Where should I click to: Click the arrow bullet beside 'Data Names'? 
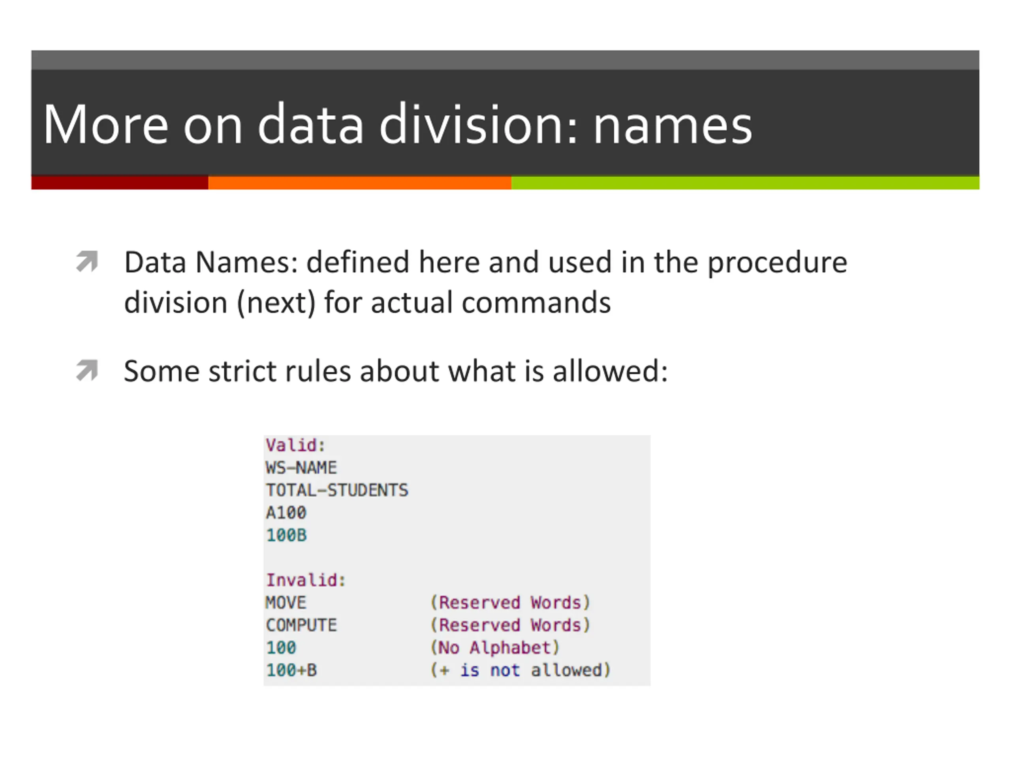pos(87,261)
